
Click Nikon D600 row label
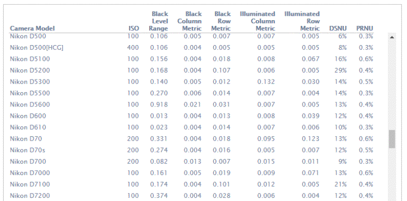point(28,116)
